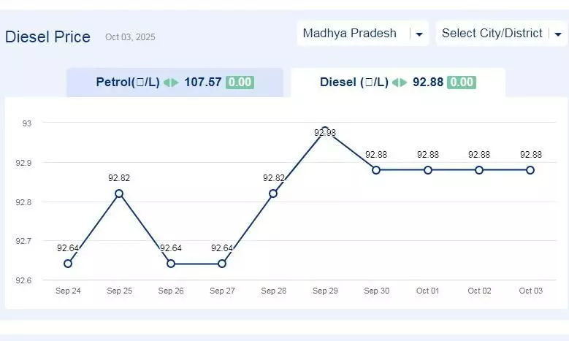Select the Sep 25 data point at 92.82
This screenshot has width=569, height=341.
[x=119, y=194]
